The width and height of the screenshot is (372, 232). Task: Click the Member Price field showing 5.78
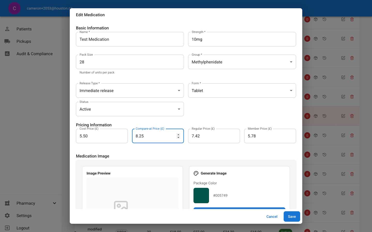click(x=270, y=136)
